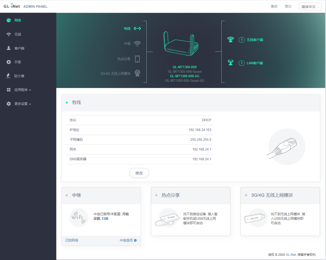Click the count badge beside LAN客户端
This screenshot has width=326, height=260.
241,63
